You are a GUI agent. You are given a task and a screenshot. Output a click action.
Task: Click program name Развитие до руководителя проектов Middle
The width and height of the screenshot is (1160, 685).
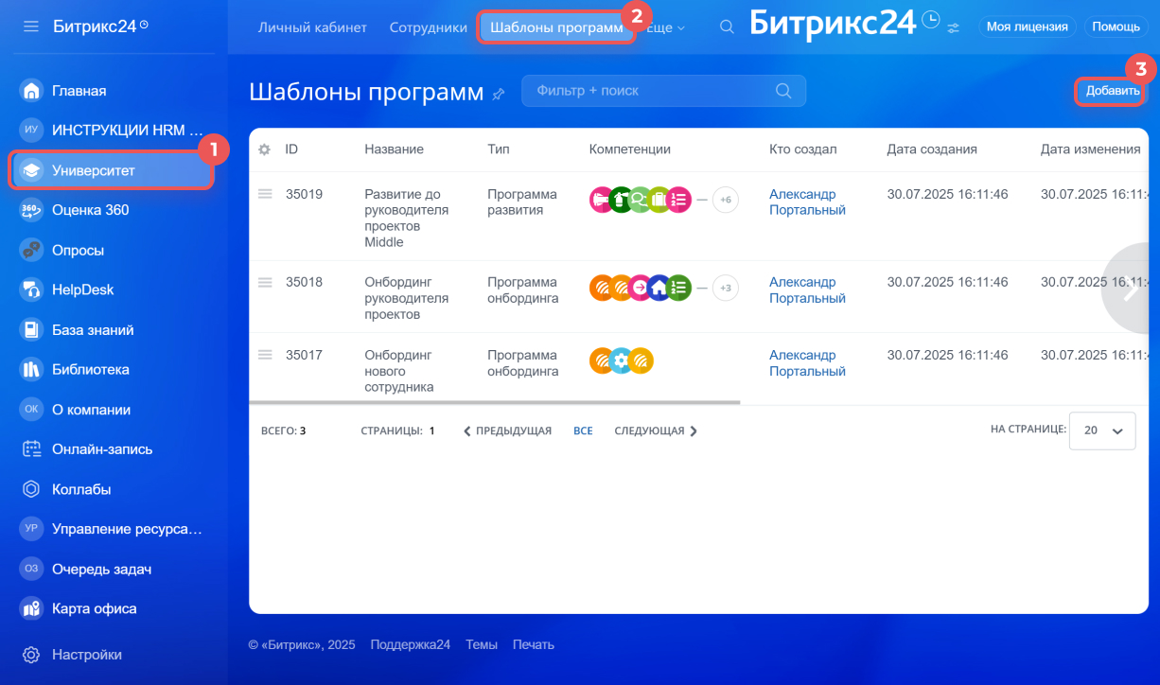point(407,219)
